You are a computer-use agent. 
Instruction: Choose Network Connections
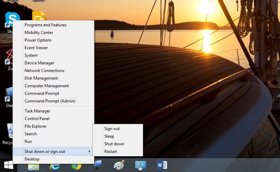point(54,71)
